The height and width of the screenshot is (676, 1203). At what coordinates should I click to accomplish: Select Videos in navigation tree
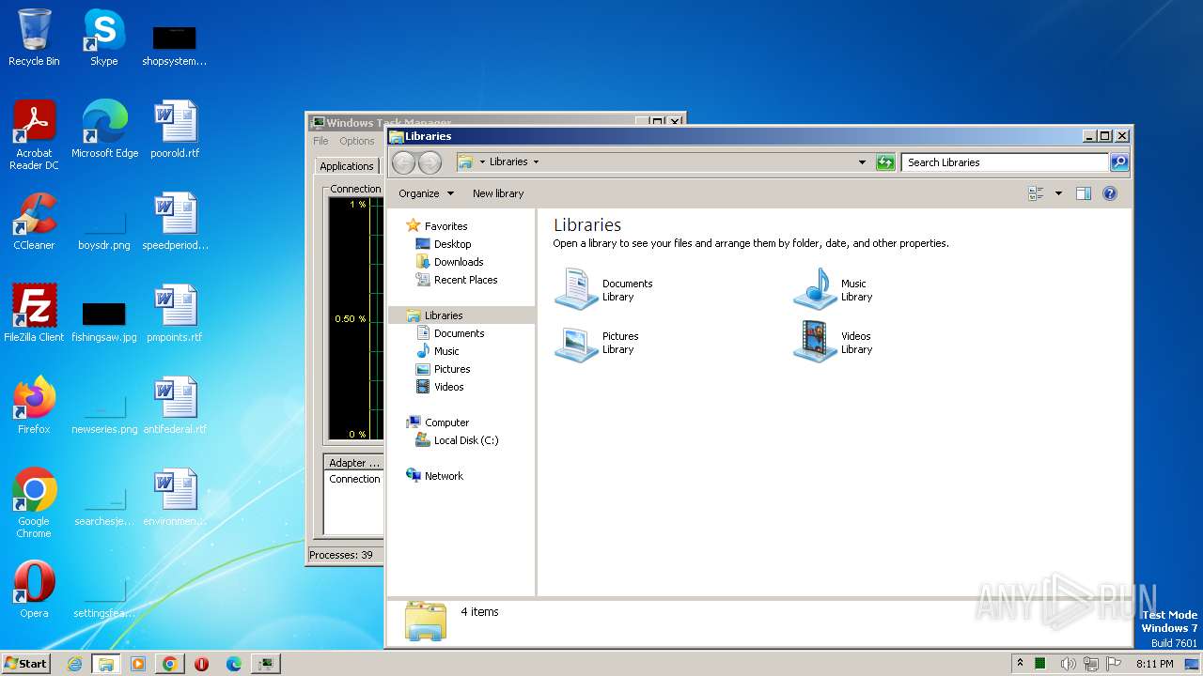(x=448, y=387)
